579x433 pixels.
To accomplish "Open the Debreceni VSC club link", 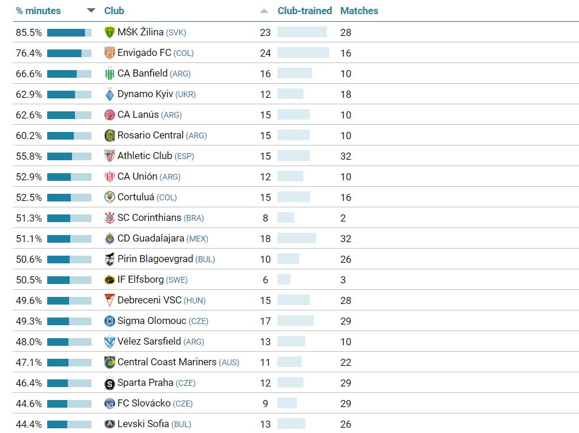I will click(150, 300).
